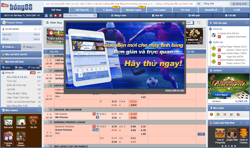Open the Bảng C... tab
Image resolution: width=250 pixels, height=148 pixels.
[x=31, y=47]
